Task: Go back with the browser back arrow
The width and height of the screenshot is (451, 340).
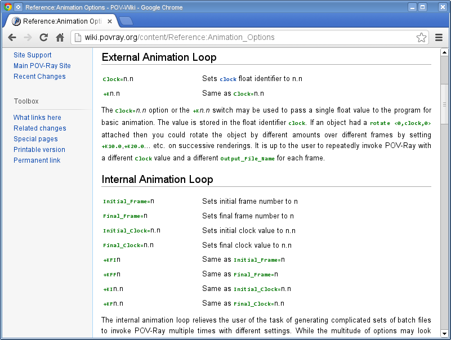Action: [x=12, y=38]
